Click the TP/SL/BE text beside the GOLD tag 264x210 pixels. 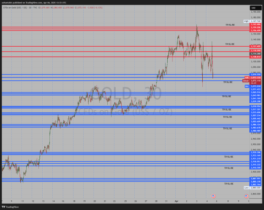coord(228,82)
